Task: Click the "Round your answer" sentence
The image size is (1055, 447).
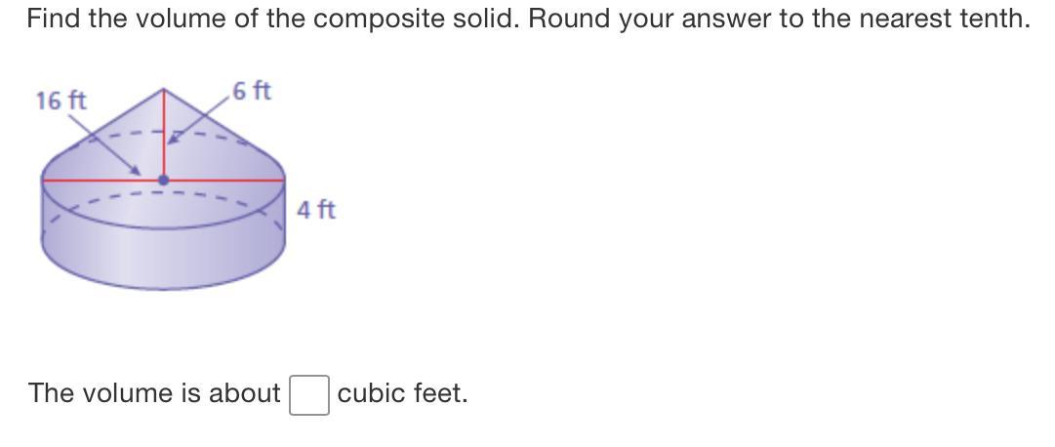Action: click(x=780, y=18)
